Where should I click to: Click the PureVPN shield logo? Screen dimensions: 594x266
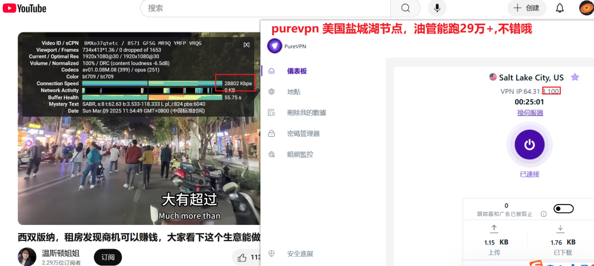pos(274,46)
